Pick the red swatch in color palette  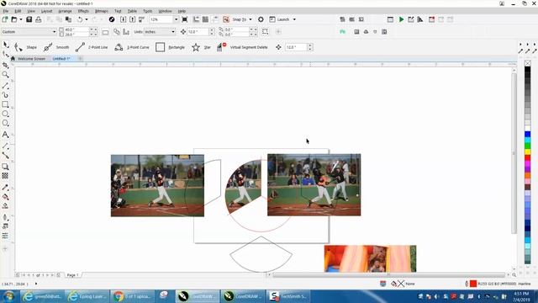click(x=527, y=157)
